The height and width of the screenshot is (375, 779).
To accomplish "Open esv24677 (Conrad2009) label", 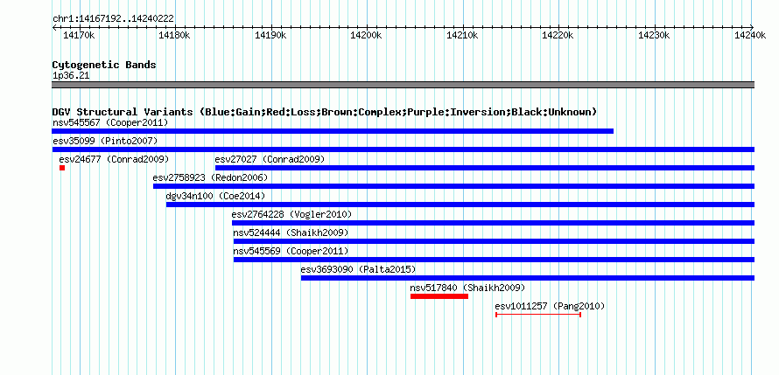I will click(x=114, y=159).
